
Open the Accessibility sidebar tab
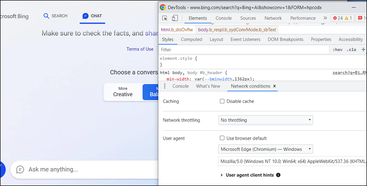[x=351, y=39]
